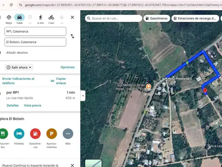Click the Ruta Provincial 1 map label
Screen dimensions: 222x167
[x=180, y=78]
